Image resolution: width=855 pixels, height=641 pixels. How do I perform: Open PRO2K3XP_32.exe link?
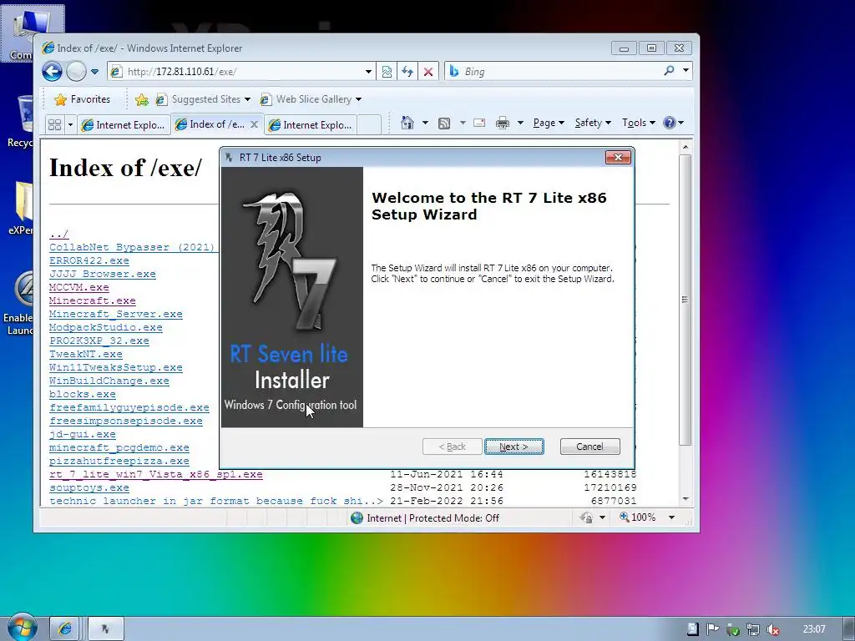(99, 341)
